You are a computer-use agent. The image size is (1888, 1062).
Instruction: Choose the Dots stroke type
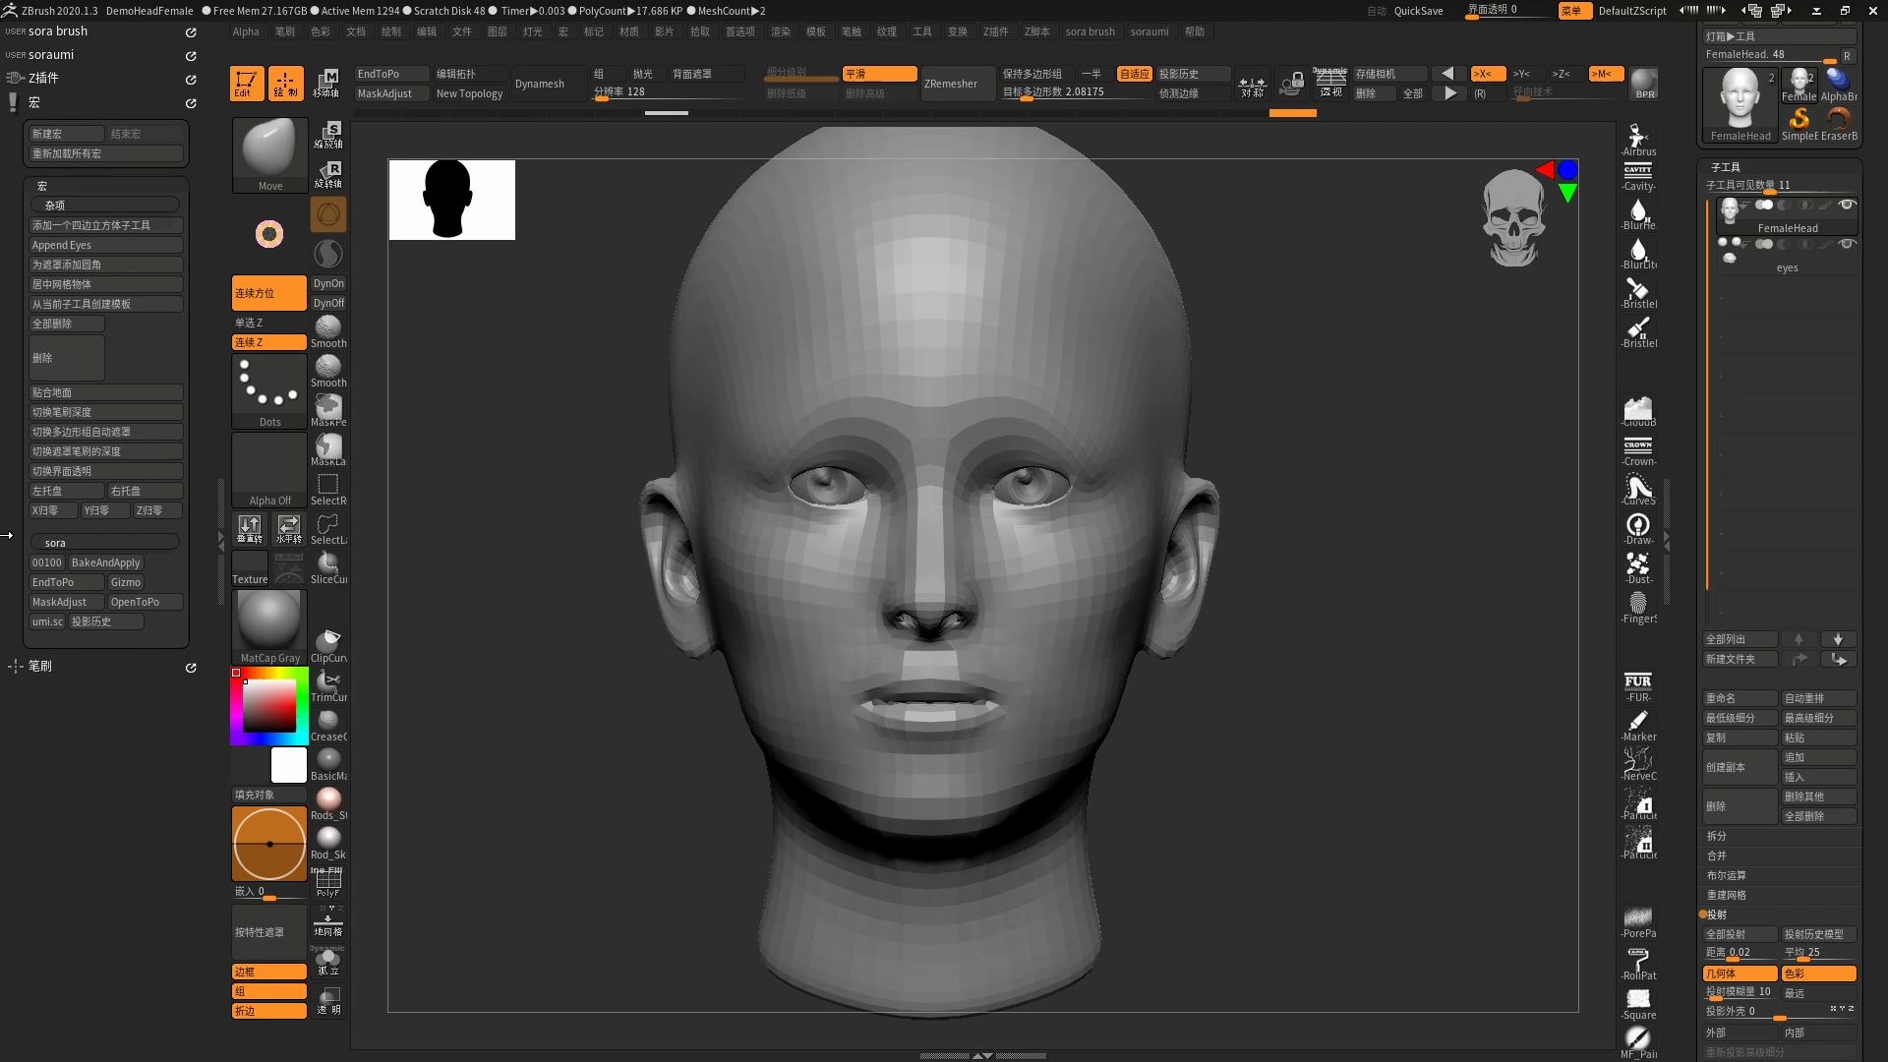(x=269, y=389)
